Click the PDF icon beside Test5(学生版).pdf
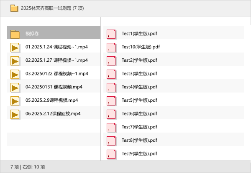The height and width of the screenshot is (173, 251). coord(111,100)
